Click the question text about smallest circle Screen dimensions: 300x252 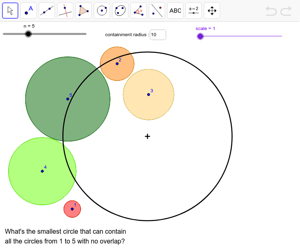[x=66, y=236]
